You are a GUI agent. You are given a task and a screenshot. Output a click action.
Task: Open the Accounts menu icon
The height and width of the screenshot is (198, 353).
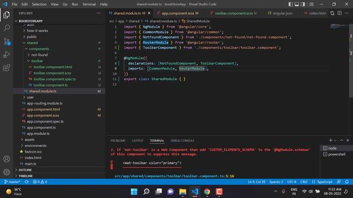point(7,159)
